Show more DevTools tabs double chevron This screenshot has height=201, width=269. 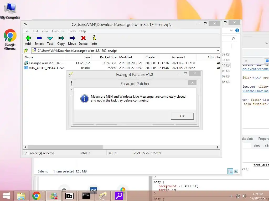(x=246, y=61)
